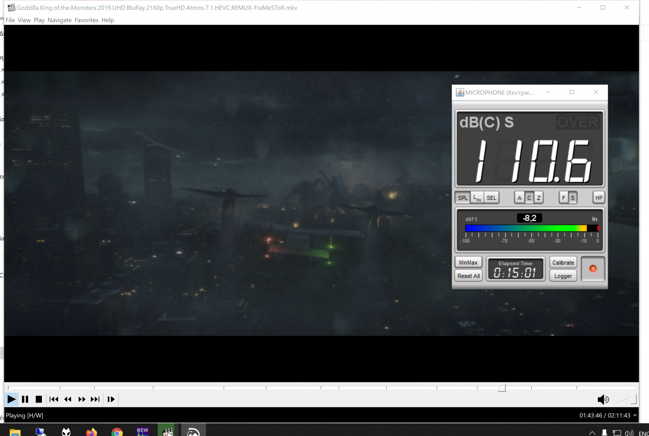The image size is (649, 436).
Task: Select Z weighting
Action: pyautogui.click(x=539, y=198)
